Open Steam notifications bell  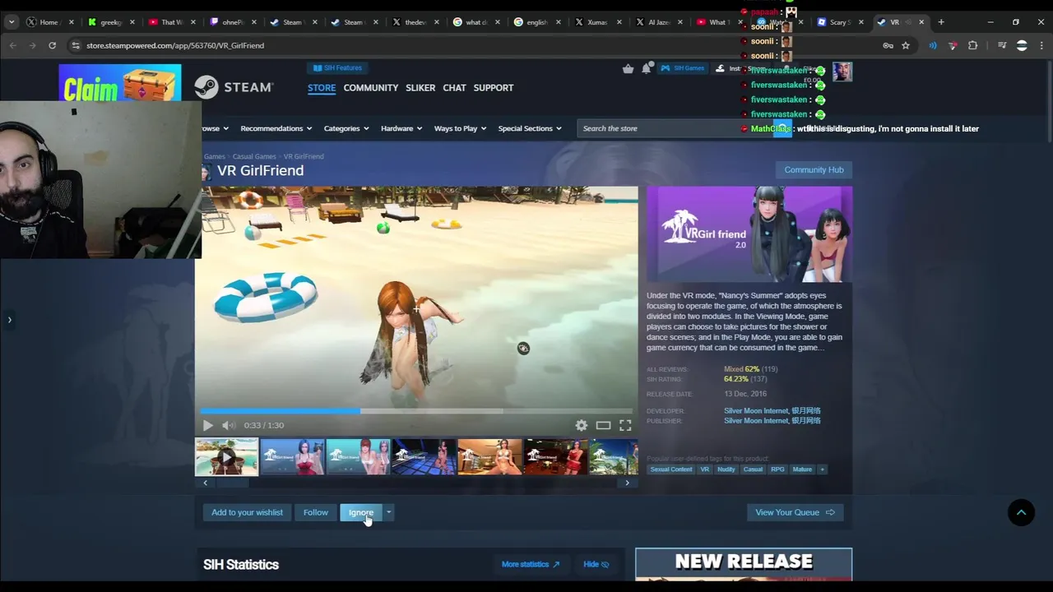pos(647,68)
